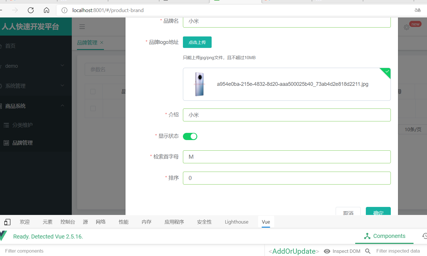Toggle the 显示状态 switch

(190, 136)
